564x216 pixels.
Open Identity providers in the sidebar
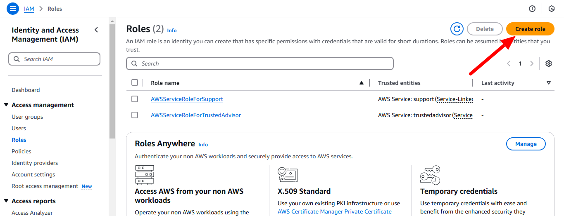(x=35, y=163)
